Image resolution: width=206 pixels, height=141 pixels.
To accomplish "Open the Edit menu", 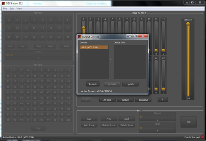I will [x=12, y=8].
